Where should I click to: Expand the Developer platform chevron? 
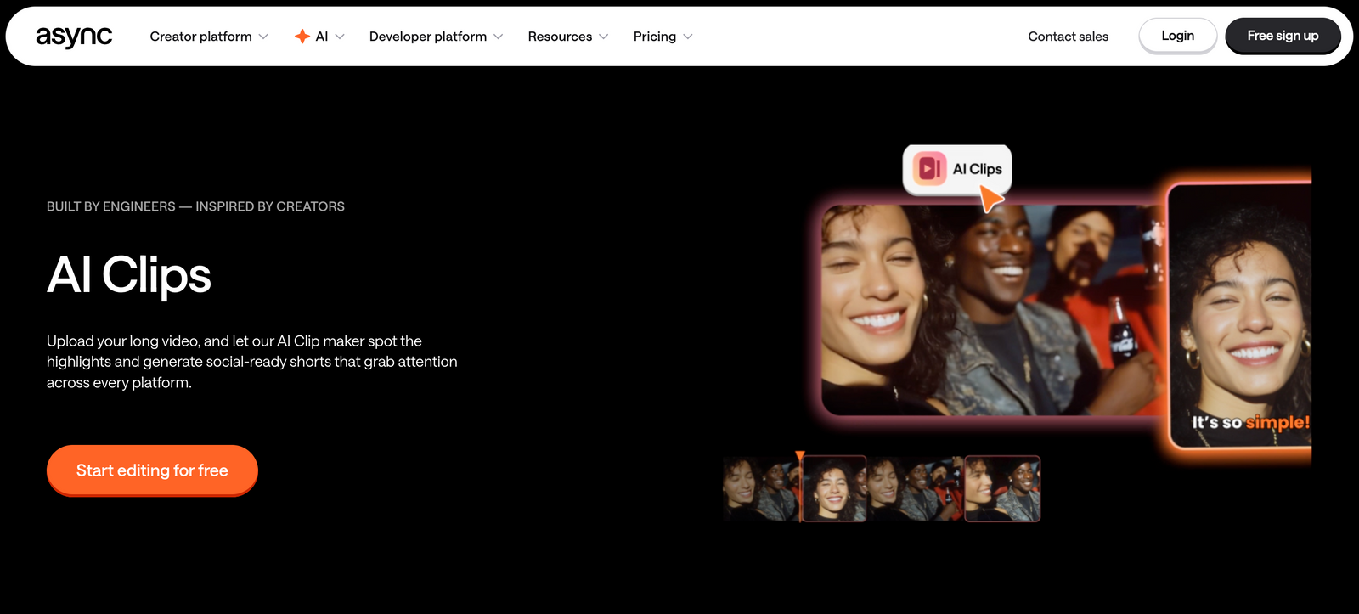pos(498,37)
